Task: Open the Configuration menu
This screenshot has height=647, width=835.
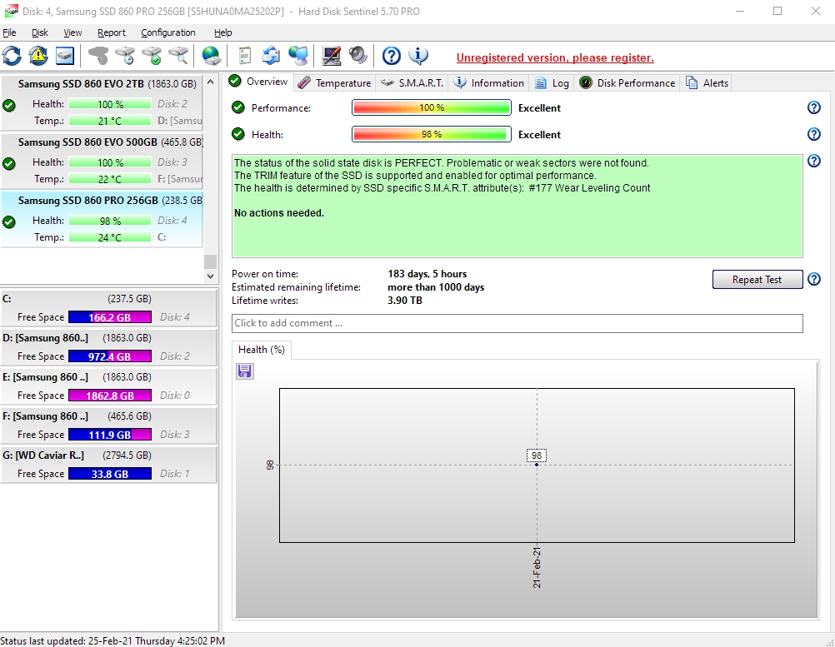Action: click(x=167, y=32)
